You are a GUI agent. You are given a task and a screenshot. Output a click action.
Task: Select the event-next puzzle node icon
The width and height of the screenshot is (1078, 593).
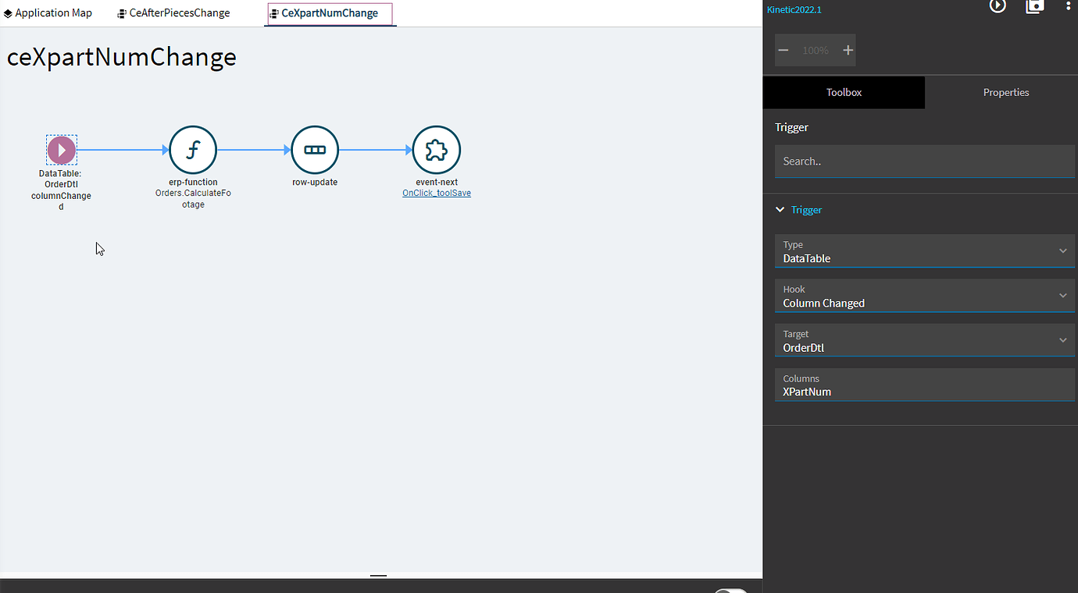pos(437,150)
